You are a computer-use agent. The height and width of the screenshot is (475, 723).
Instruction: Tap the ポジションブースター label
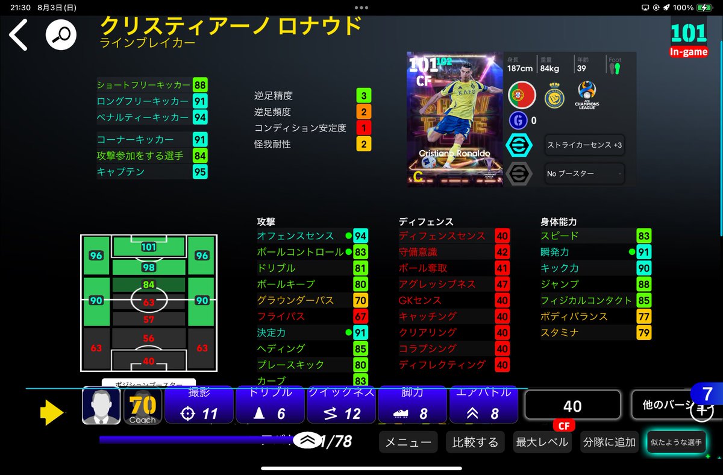coord(148,383)
